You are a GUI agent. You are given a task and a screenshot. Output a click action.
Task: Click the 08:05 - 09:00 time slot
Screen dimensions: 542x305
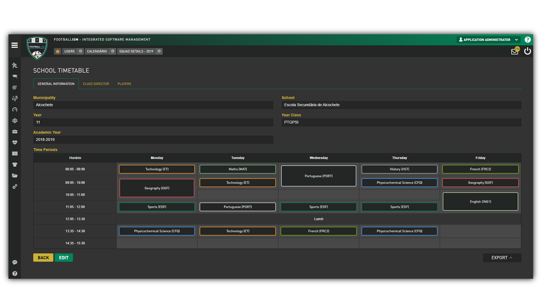75,169
